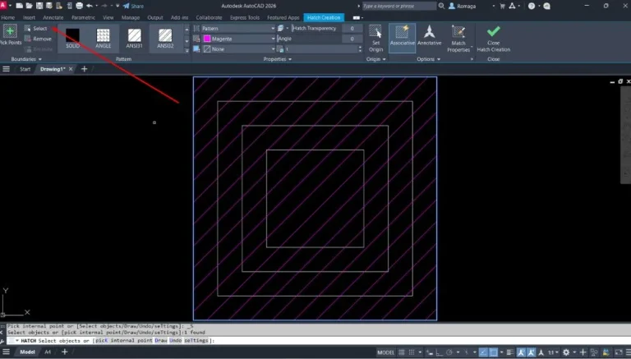Screen dimensions: 631x359
Task: Open the annotation scale 1:1 dropdown
Action: [x=553, y=352]
